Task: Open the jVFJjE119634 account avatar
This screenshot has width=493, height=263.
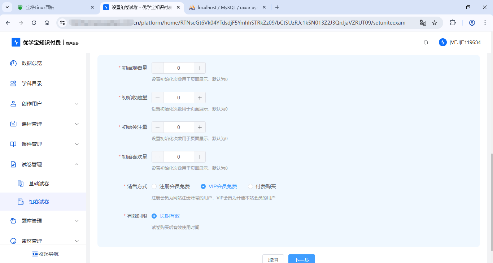Action: [x=442, y=42]
